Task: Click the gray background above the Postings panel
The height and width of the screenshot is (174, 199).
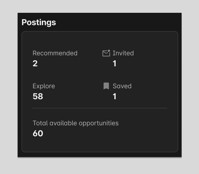Action: 99,6
